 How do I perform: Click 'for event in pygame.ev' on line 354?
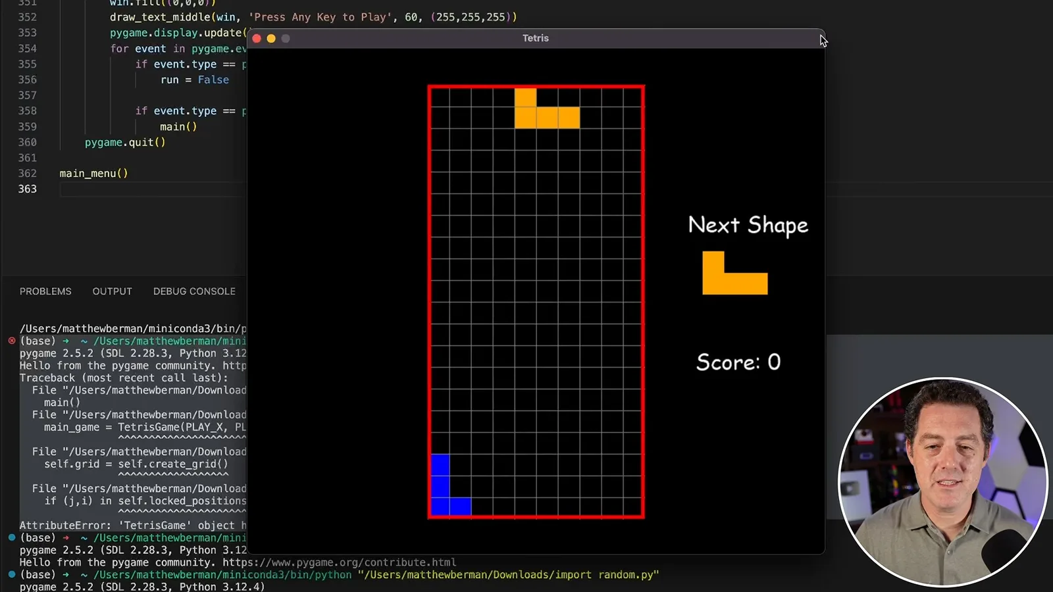(178, 49)
